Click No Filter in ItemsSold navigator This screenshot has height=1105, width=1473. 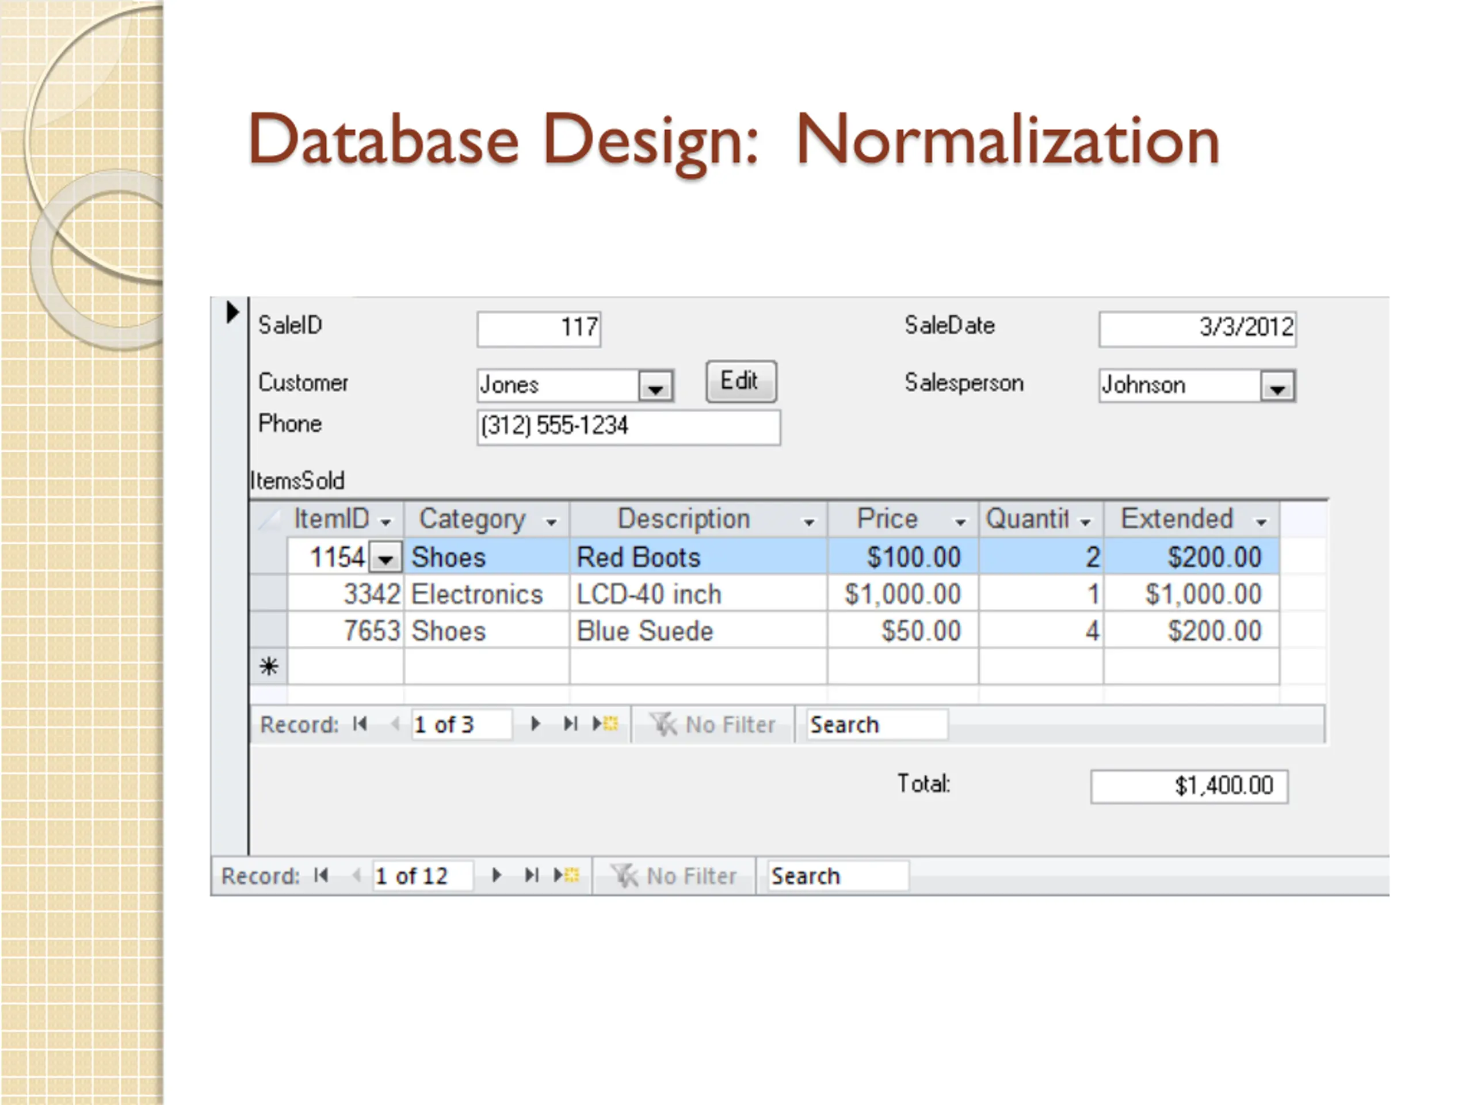[713, 724]
